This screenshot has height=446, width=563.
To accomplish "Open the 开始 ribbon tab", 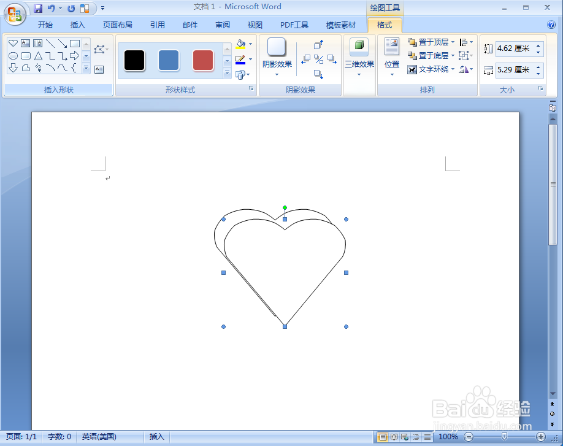I will pos(45,25).
